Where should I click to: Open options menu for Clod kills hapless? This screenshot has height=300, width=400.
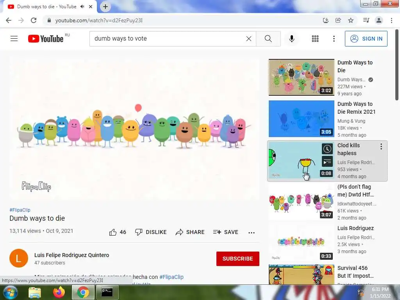pos(381,146)
